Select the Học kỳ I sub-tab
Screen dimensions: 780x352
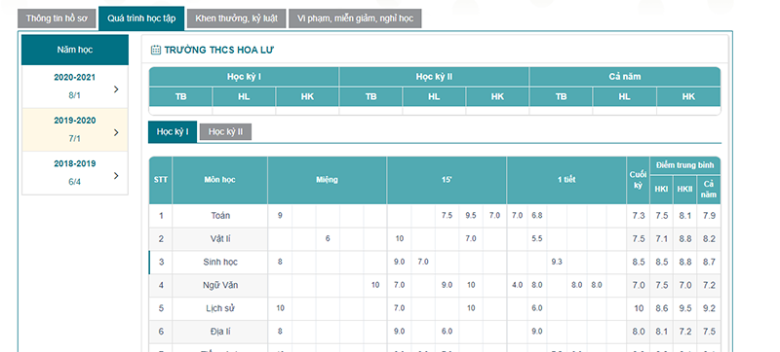coord(173,132)
